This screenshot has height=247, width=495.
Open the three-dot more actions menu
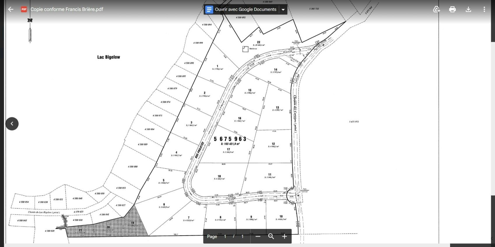(484, 9)
